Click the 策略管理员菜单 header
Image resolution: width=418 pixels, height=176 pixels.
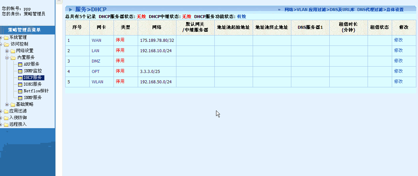[24, 30]
